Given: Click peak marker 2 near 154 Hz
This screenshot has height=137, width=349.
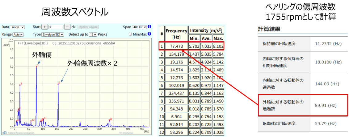Looking at the screenshot, I should tap(58, 83).
